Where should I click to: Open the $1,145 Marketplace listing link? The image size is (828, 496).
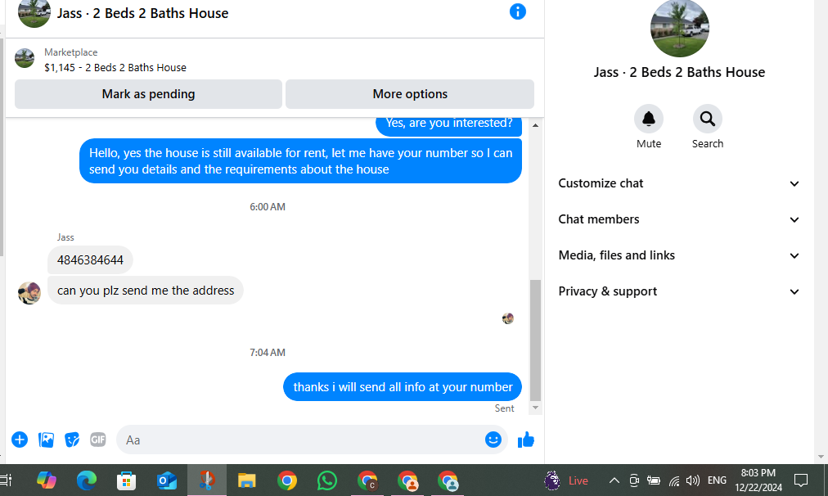point(115,68)
